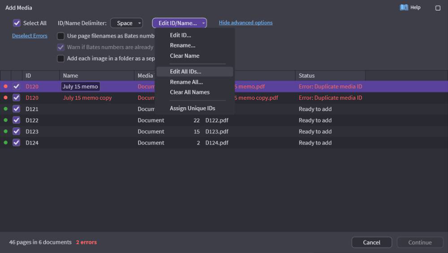The image size is (448, 253).
Task: Toggle Warn if Bates numbers already exist
Action: pos(61,47)
